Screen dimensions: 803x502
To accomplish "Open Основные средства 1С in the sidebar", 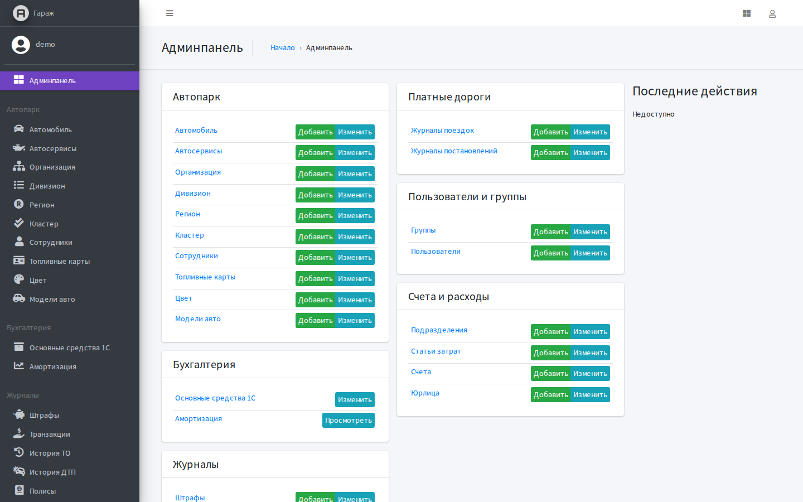I will pyautogui.click(x=70, y=347).
